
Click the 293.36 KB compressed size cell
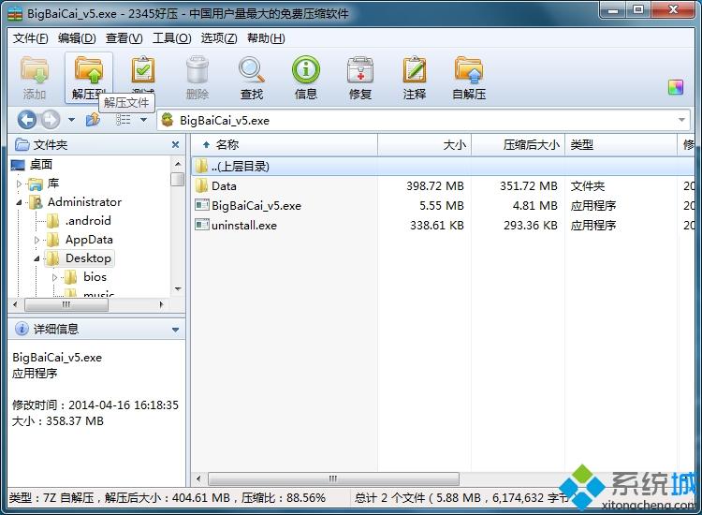tap(531, 226)
